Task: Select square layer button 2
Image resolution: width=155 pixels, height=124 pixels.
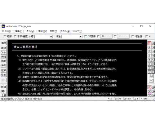Action: coord(149,51)
